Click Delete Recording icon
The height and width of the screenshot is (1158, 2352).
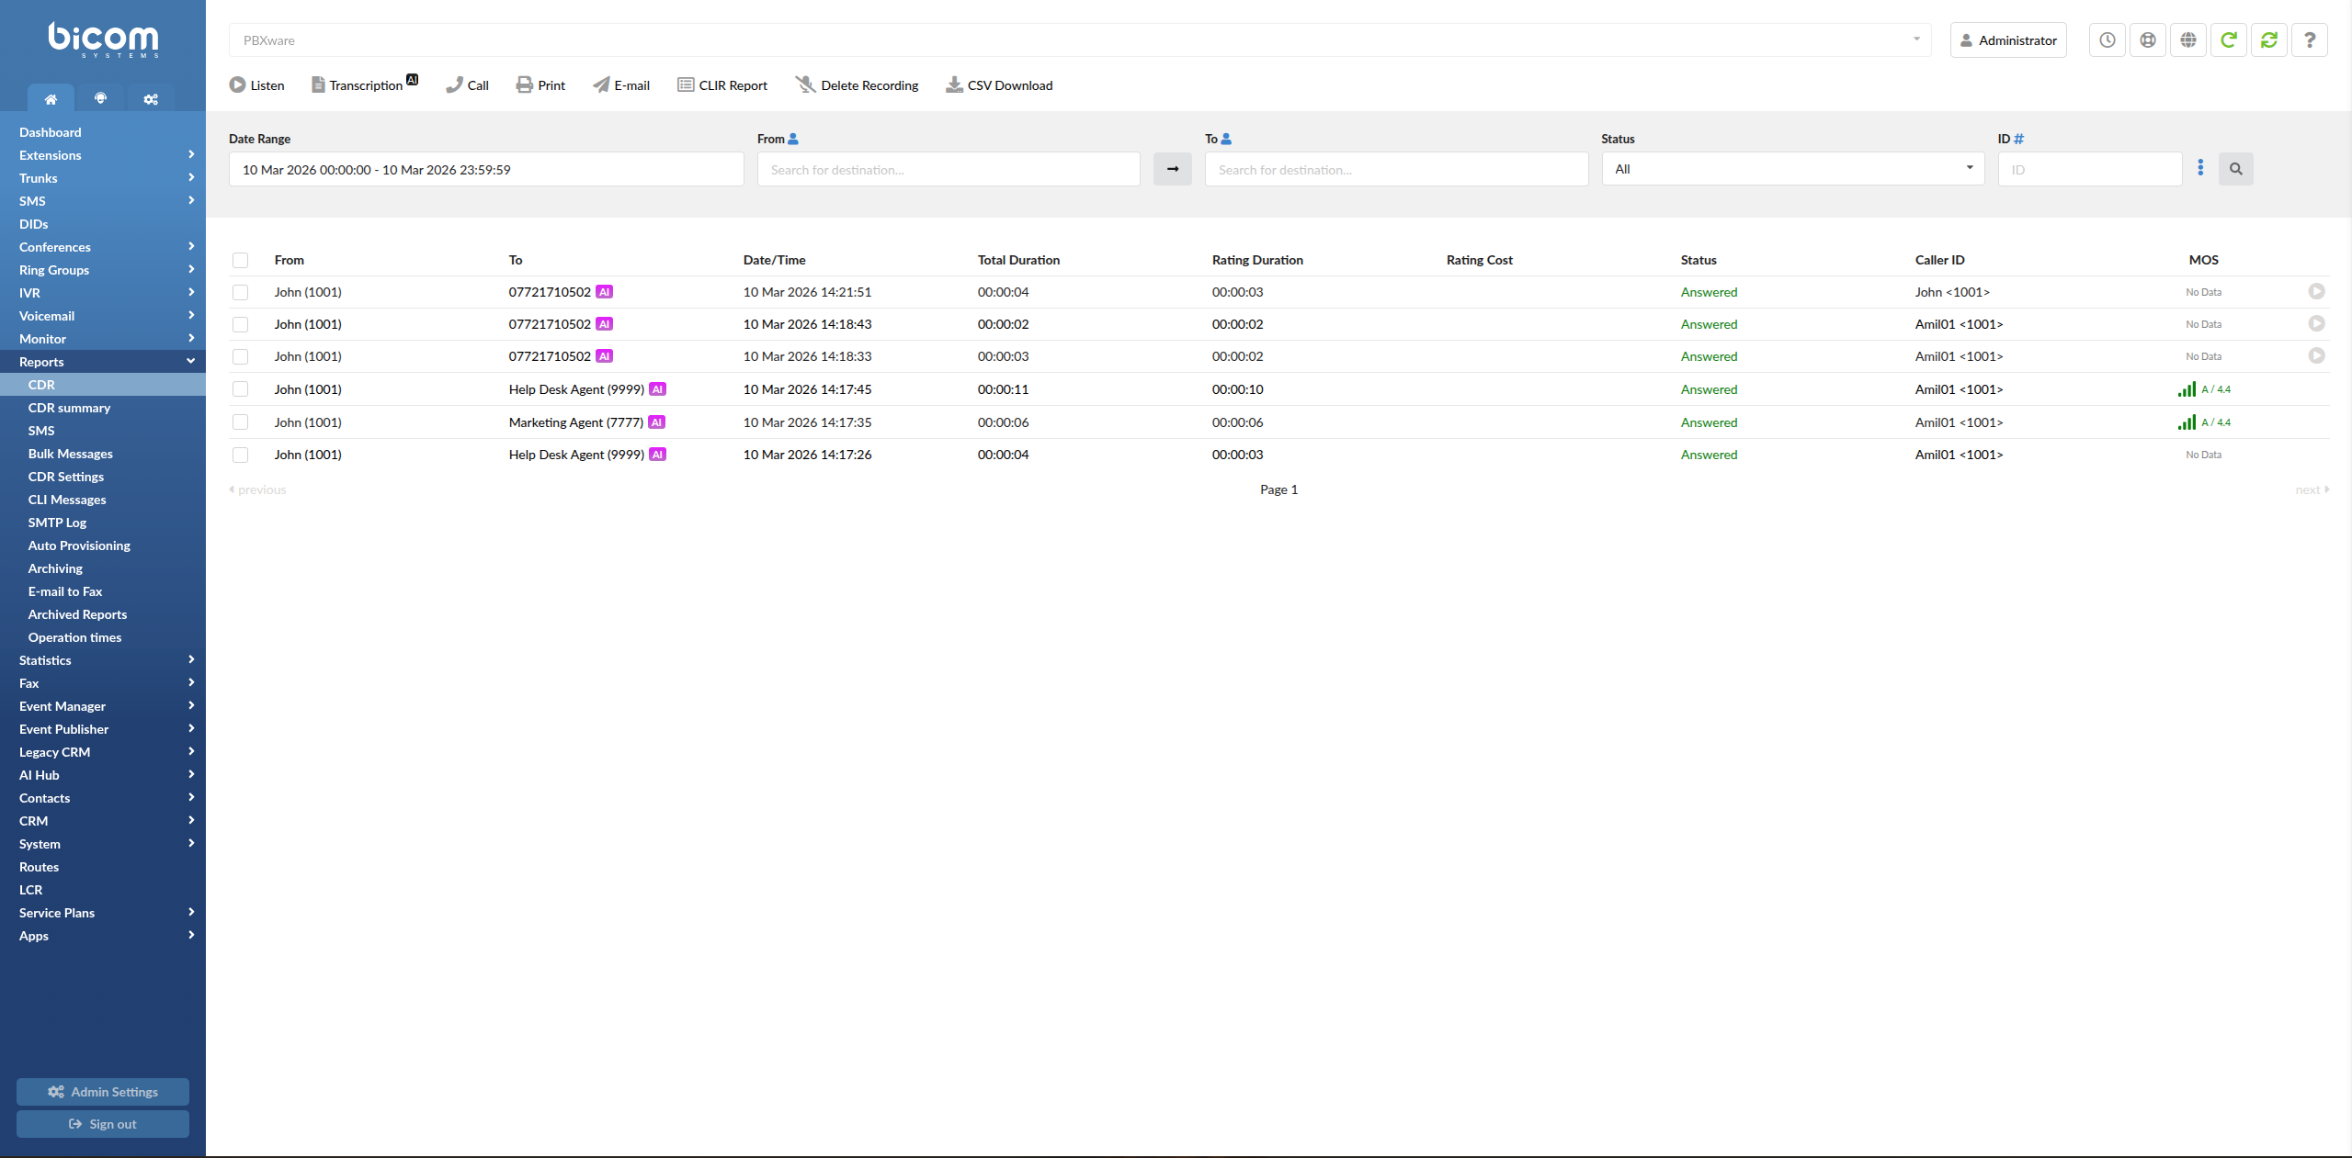(805, 85)
